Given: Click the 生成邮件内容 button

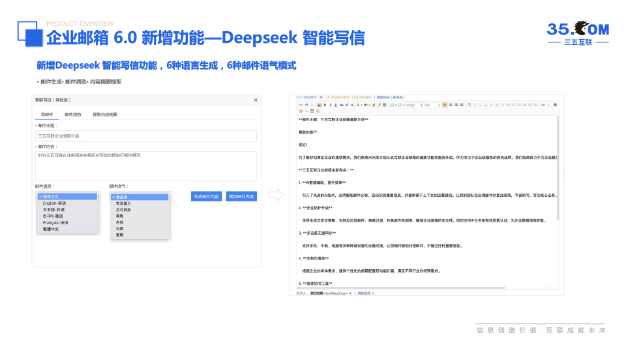Looking at the screenshot, I should (207, 196).
